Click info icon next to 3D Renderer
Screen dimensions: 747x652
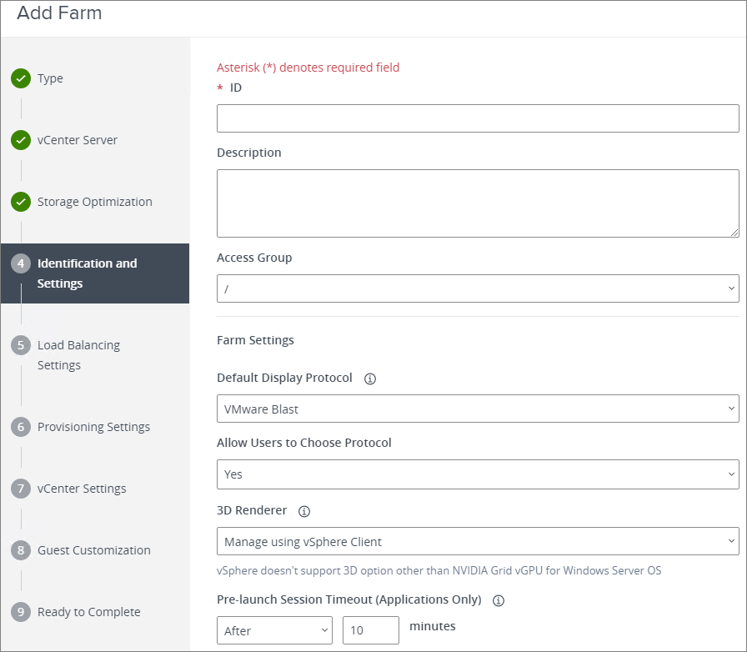[x=304, y=511]
